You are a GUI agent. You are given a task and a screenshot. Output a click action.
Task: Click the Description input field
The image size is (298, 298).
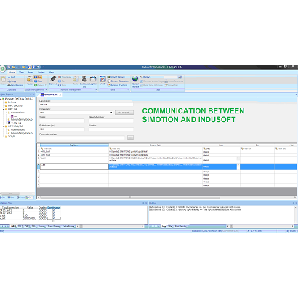(x=86, y=105)
